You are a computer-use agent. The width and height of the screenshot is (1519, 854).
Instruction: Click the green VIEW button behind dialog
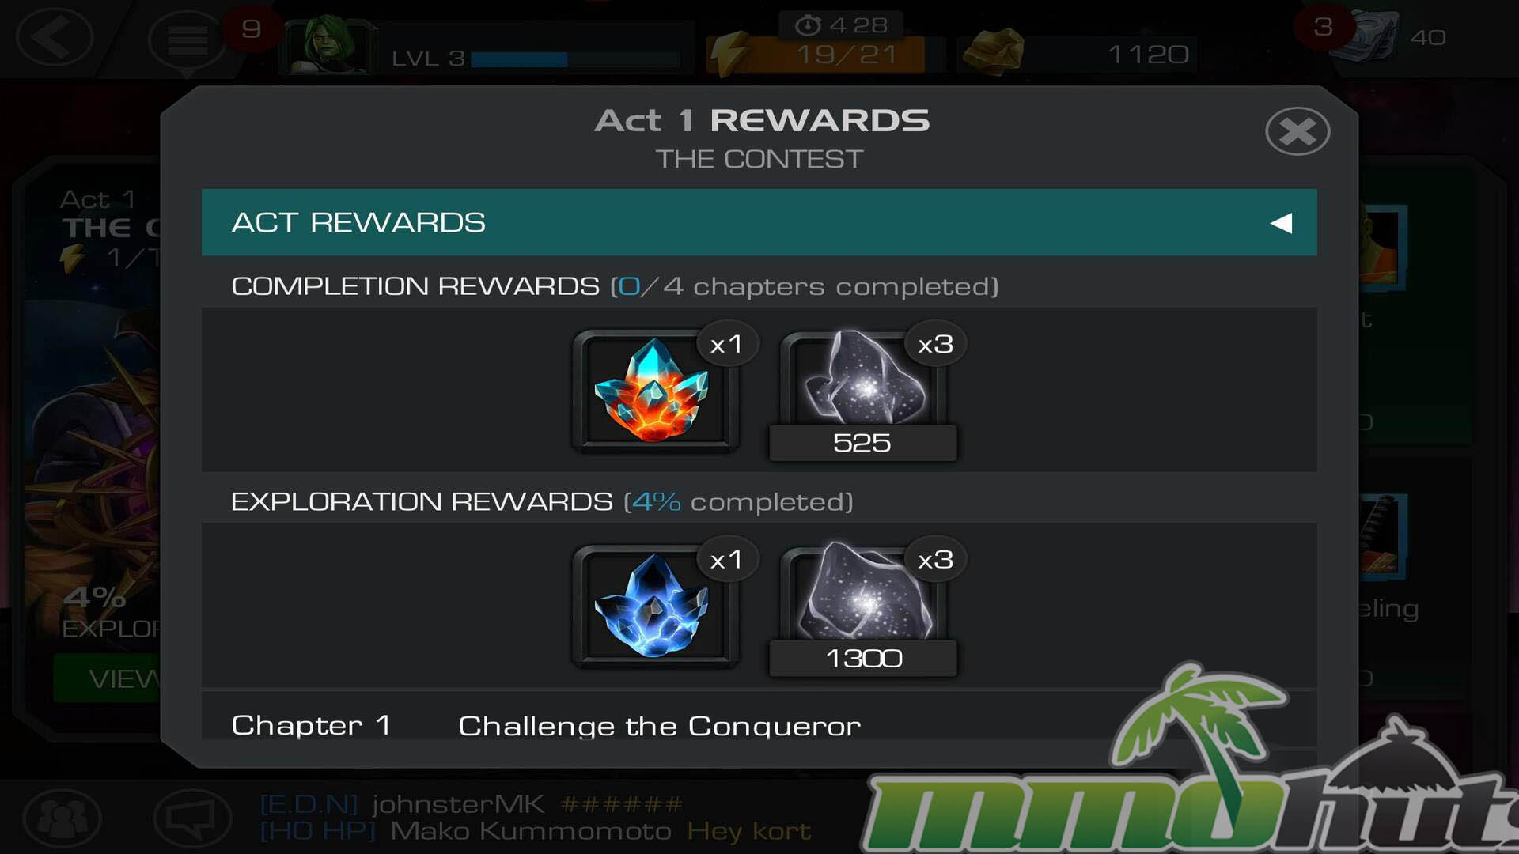[x=107, y=678]
